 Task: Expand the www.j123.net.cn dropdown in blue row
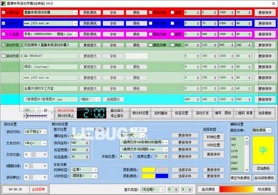[x=75, y=23]
